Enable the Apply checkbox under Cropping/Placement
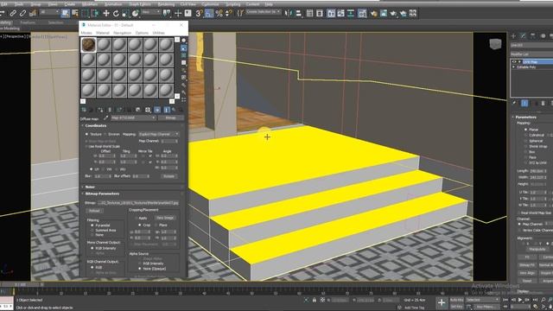 click(137, 218)
